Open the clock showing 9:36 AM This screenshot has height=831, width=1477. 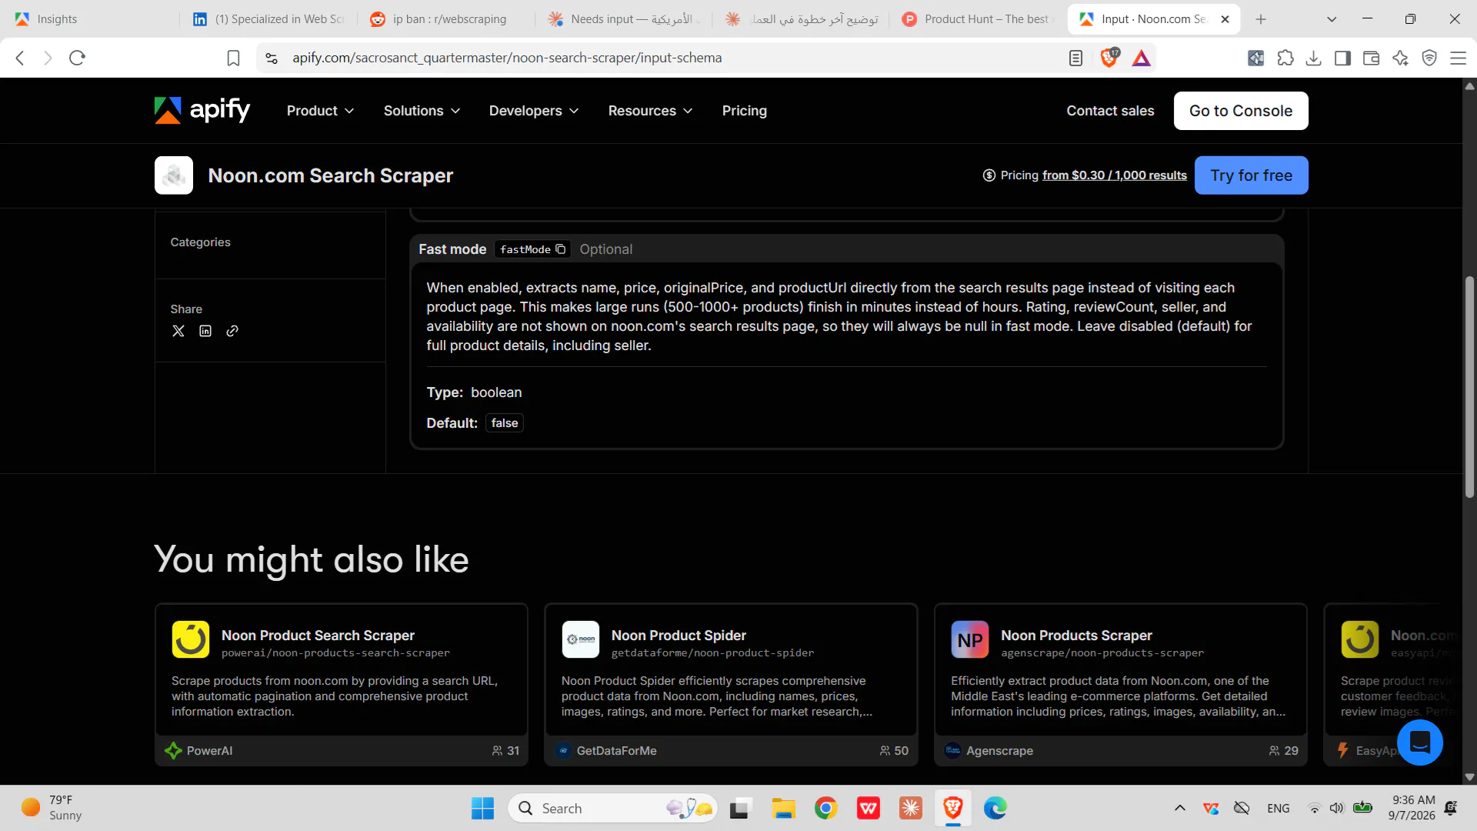pos(1412,808)
